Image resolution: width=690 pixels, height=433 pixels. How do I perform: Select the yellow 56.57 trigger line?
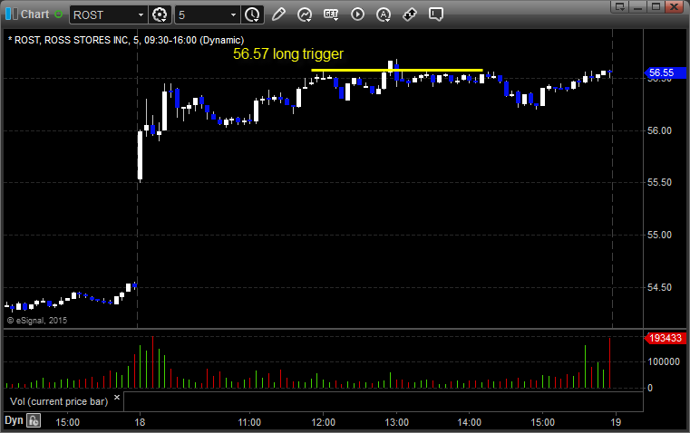coord(397,70)
